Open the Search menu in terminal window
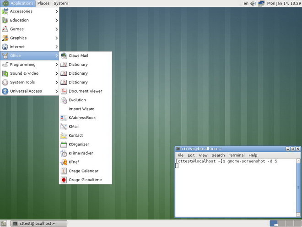 coord(218,155)
